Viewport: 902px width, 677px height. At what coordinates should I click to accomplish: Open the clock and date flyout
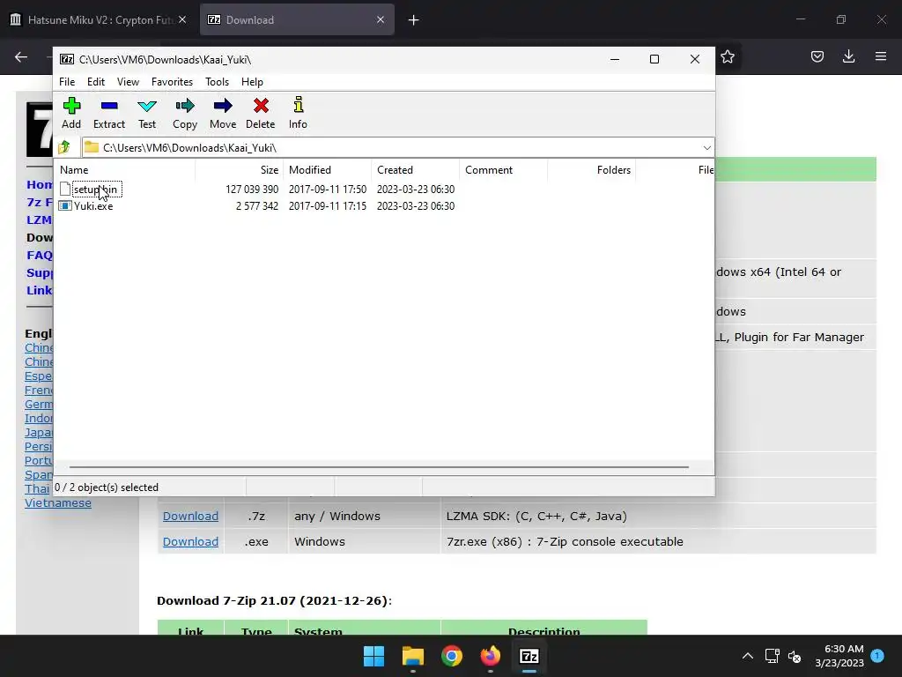click(839, 656)
